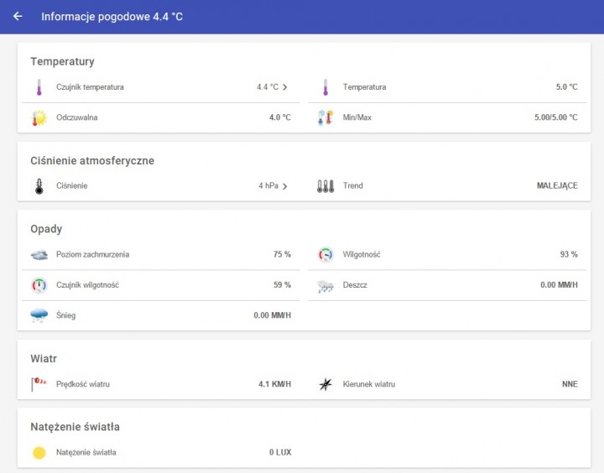Viewport: 604px width, 473px height.
Task: Click the Poziom zachmurzenia cloud icon
Action: point(39,255)
